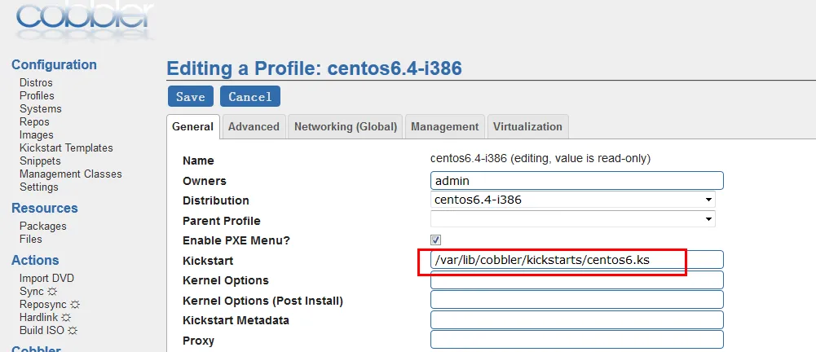Image resolution: width=816 pixels, height=352 pixels.
Task: Open the Distribution dropdown
Action: [x=572, y=199]
